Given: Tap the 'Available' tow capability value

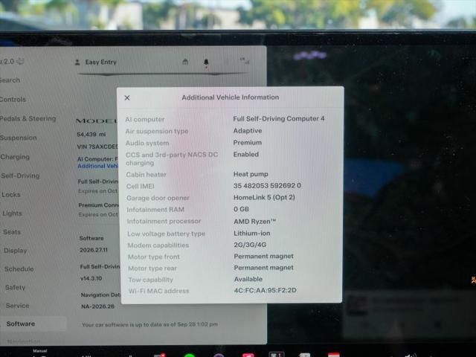Looking at the screenshot, I should pyautogui.click(x=248, y=280).
